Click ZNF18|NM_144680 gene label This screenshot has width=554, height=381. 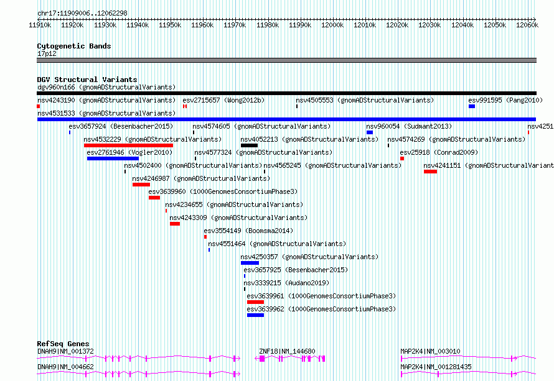pyautogui.click(x=287, y=351)
